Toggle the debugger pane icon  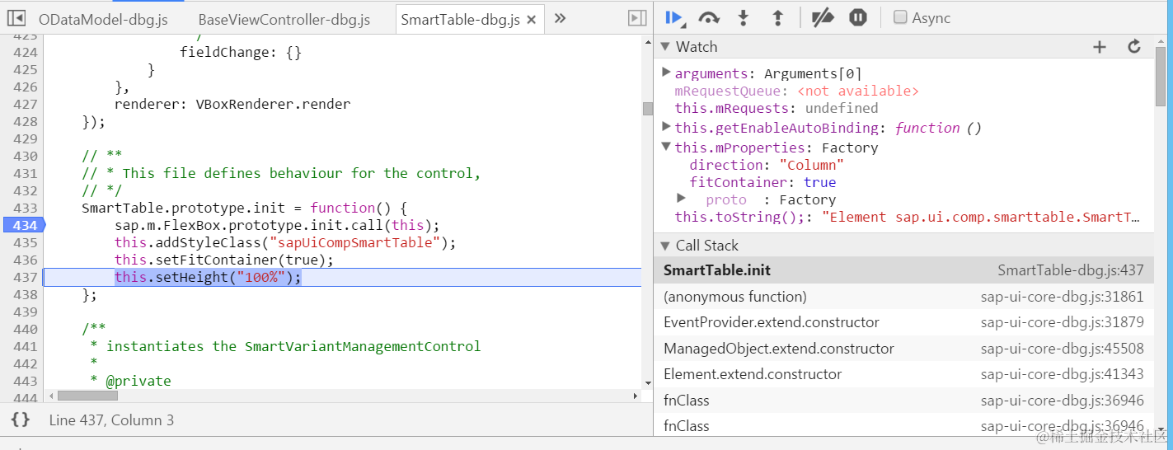636,17
